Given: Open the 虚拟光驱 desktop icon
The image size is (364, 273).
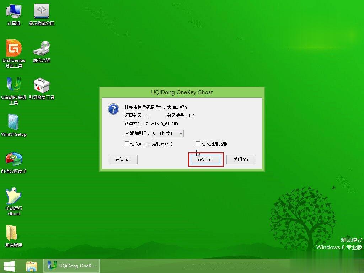Looking at the screenshot, I should pos(42,52).
